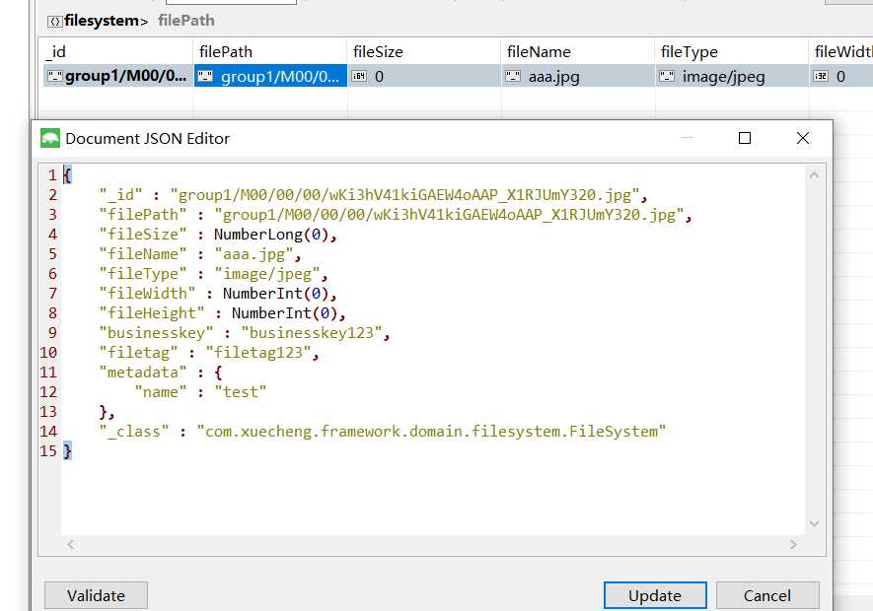The width and height of the screenshot is (873, 611).
Task: Click line number 9 in the gutter
Action: [x=52, y=333]
